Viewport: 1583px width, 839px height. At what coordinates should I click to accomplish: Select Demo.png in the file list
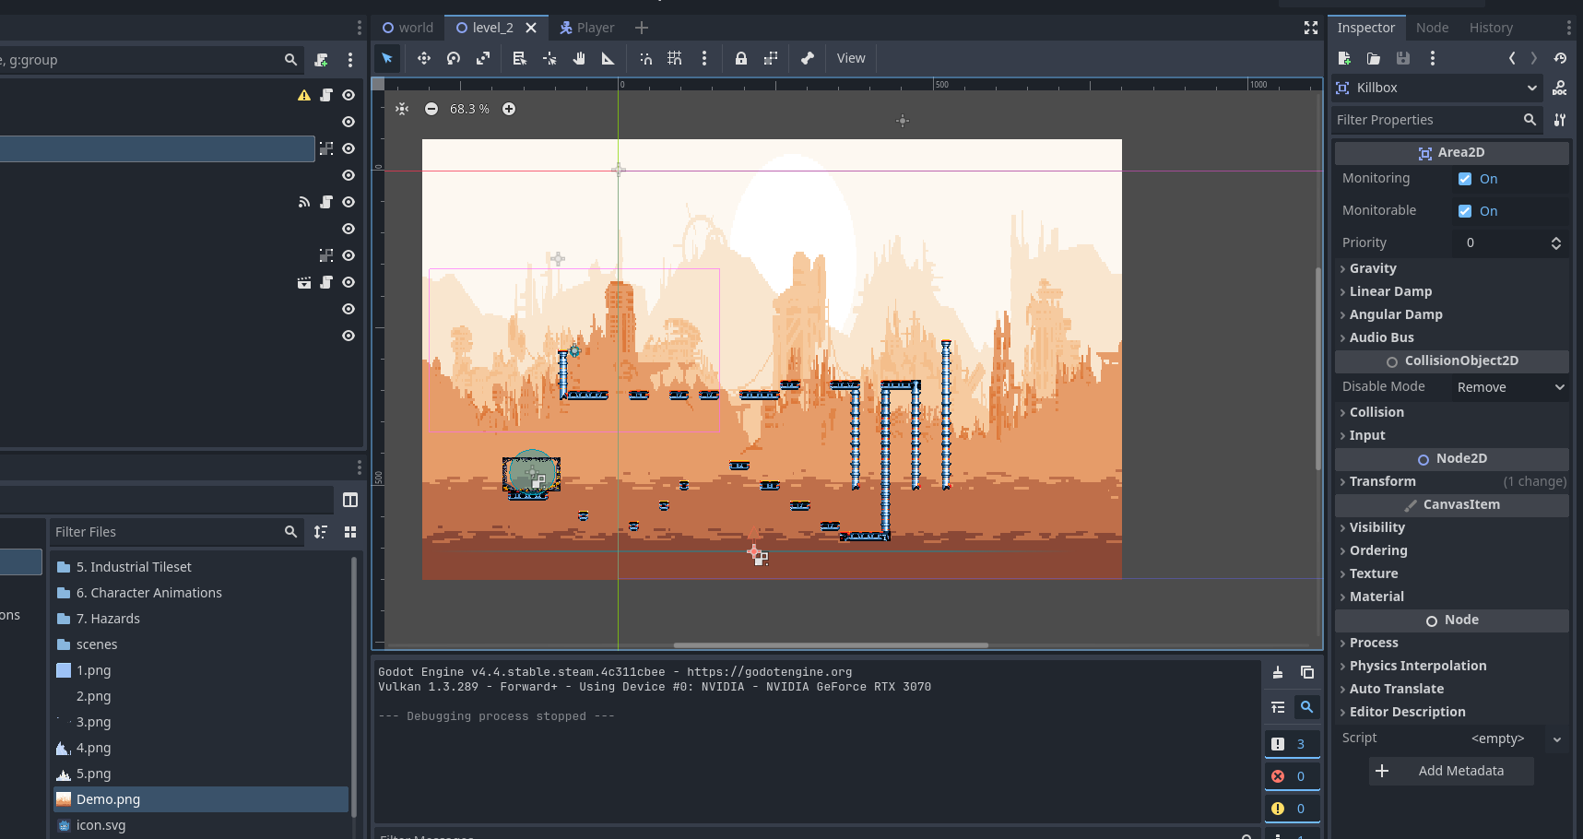[x=109, y=799]
